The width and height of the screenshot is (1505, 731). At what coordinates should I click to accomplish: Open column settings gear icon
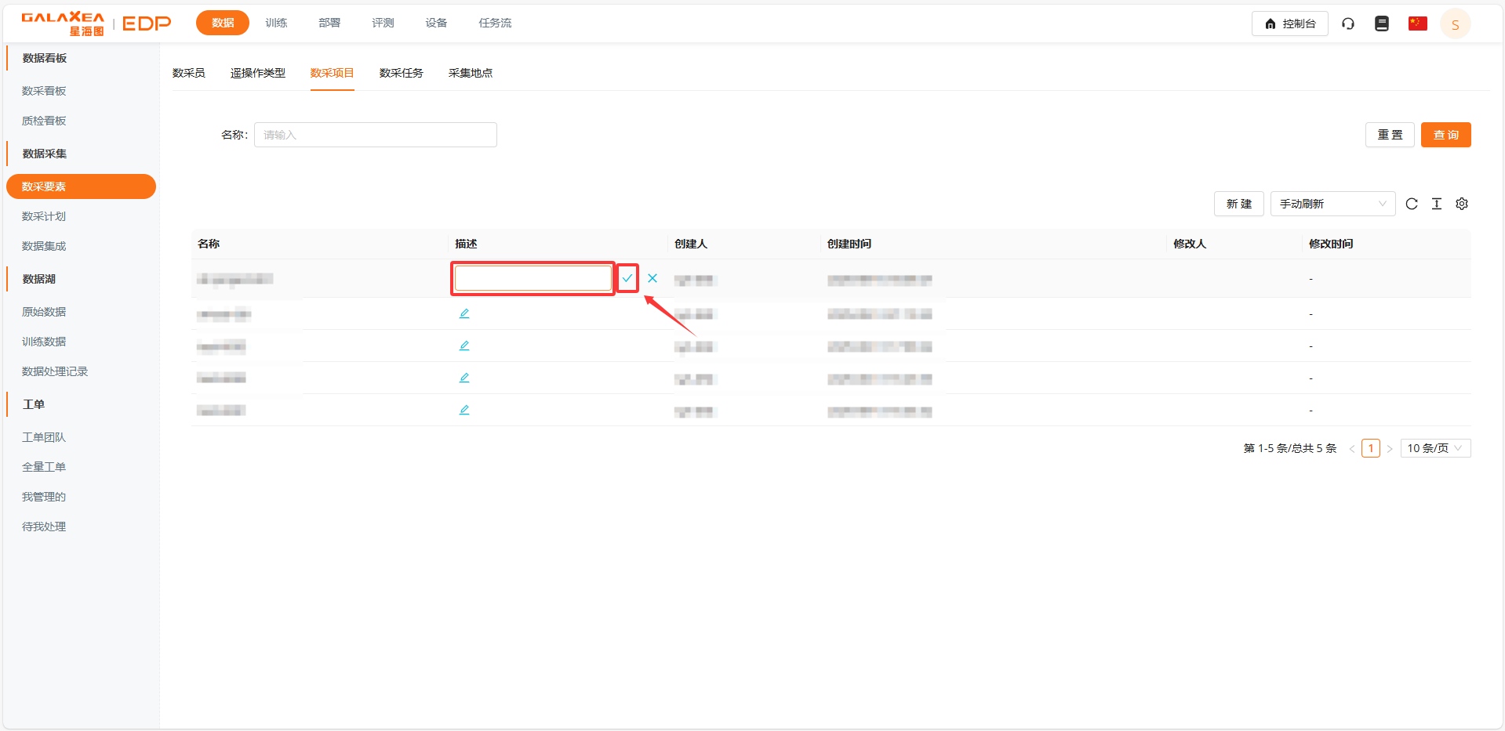(1462, 204)
